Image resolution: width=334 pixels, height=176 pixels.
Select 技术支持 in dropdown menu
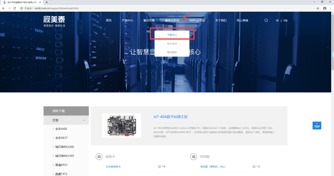(x=172, y=43)
